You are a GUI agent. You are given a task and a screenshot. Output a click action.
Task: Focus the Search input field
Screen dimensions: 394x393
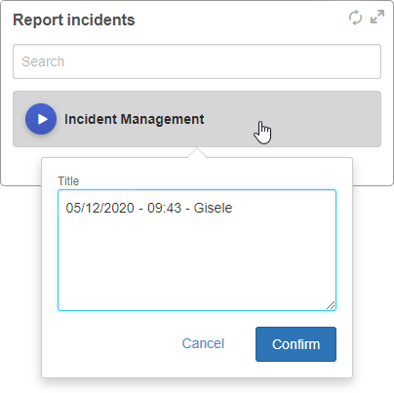pyautogui.click(x=197, y=61)
